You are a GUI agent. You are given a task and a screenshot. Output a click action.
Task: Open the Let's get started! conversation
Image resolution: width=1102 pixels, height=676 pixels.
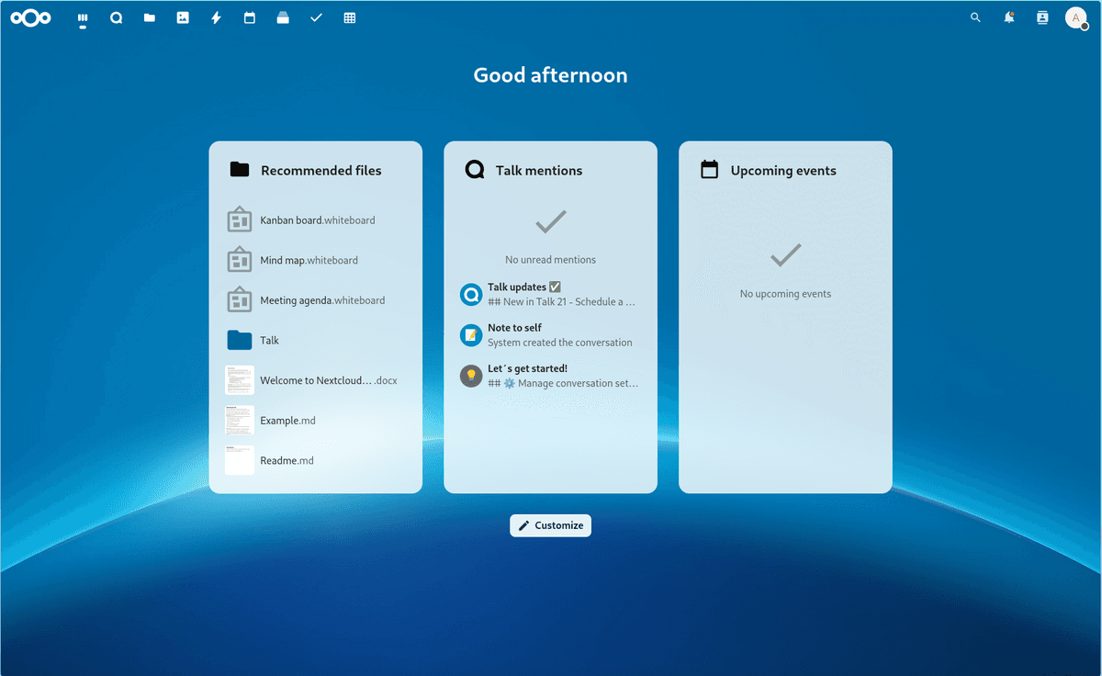click(551, 375)
